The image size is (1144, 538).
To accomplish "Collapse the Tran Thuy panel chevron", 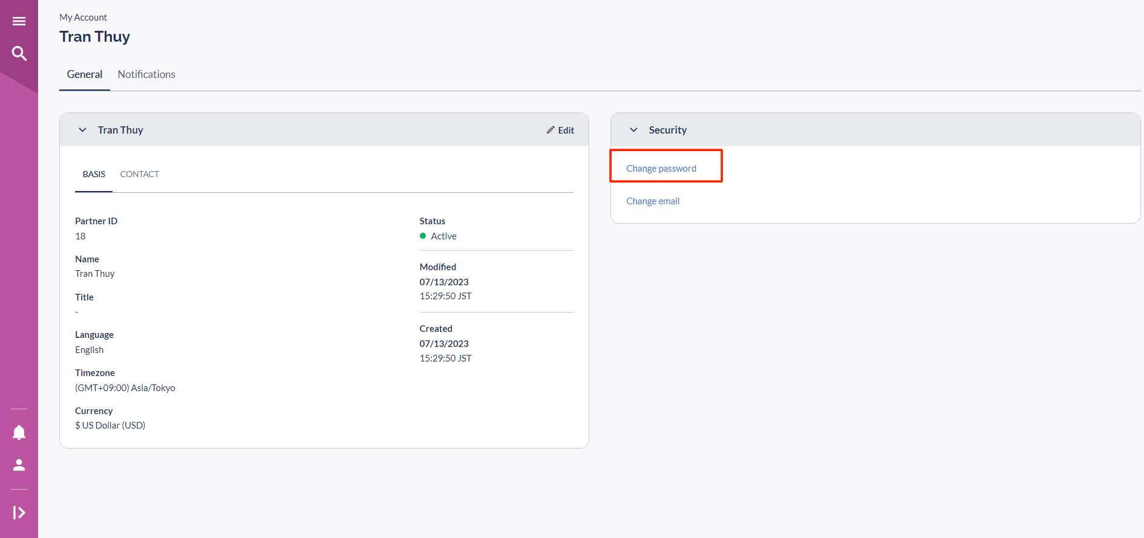I will coord(83,130).
